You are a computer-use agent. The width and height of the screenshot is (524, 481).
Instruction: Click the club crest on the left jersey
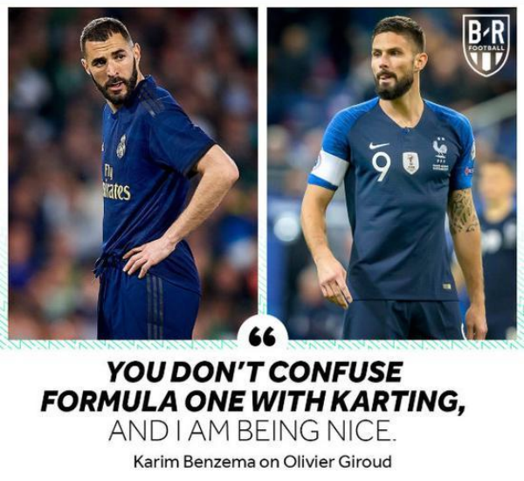pos(121,146)
